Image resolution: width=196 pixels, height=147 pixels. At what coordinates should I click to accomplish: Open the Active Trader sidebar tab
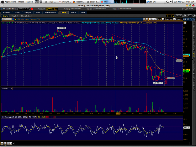coord(194,45)
